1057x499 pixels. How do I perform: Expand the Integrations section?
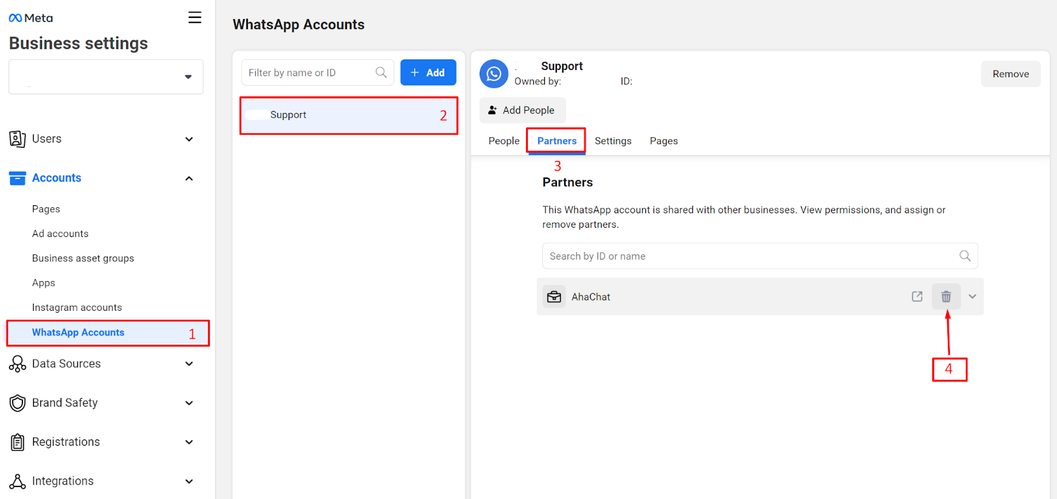(189, 481)
